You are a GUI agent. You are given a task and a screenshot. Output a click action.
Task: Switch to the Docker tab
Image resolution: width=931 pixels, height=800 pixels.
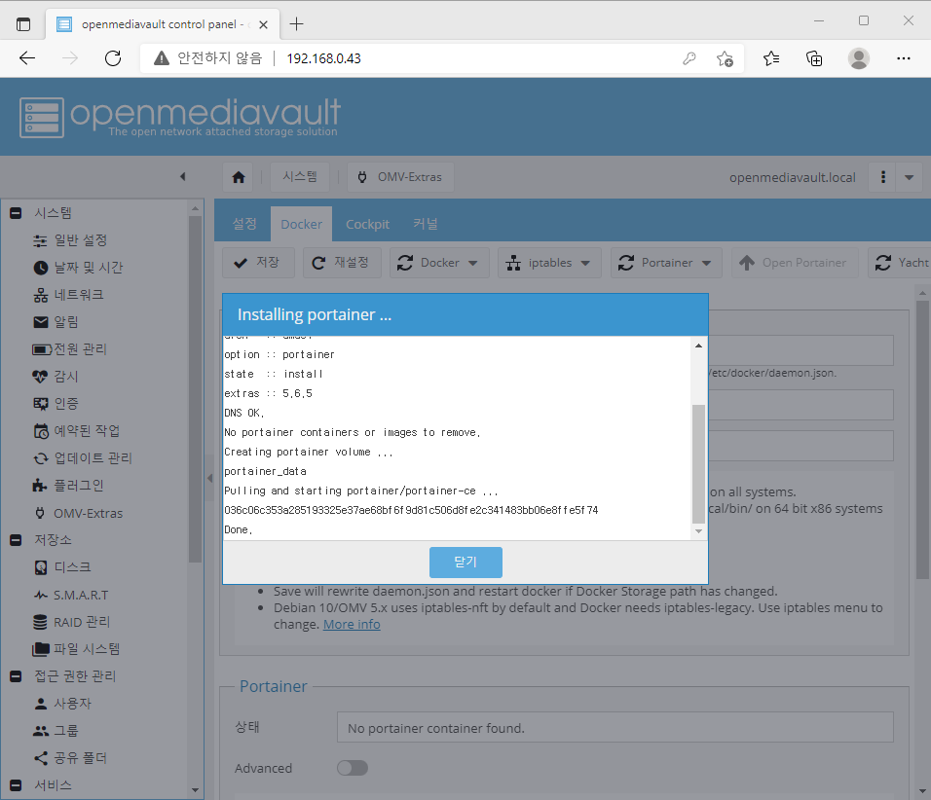[301, 225]
